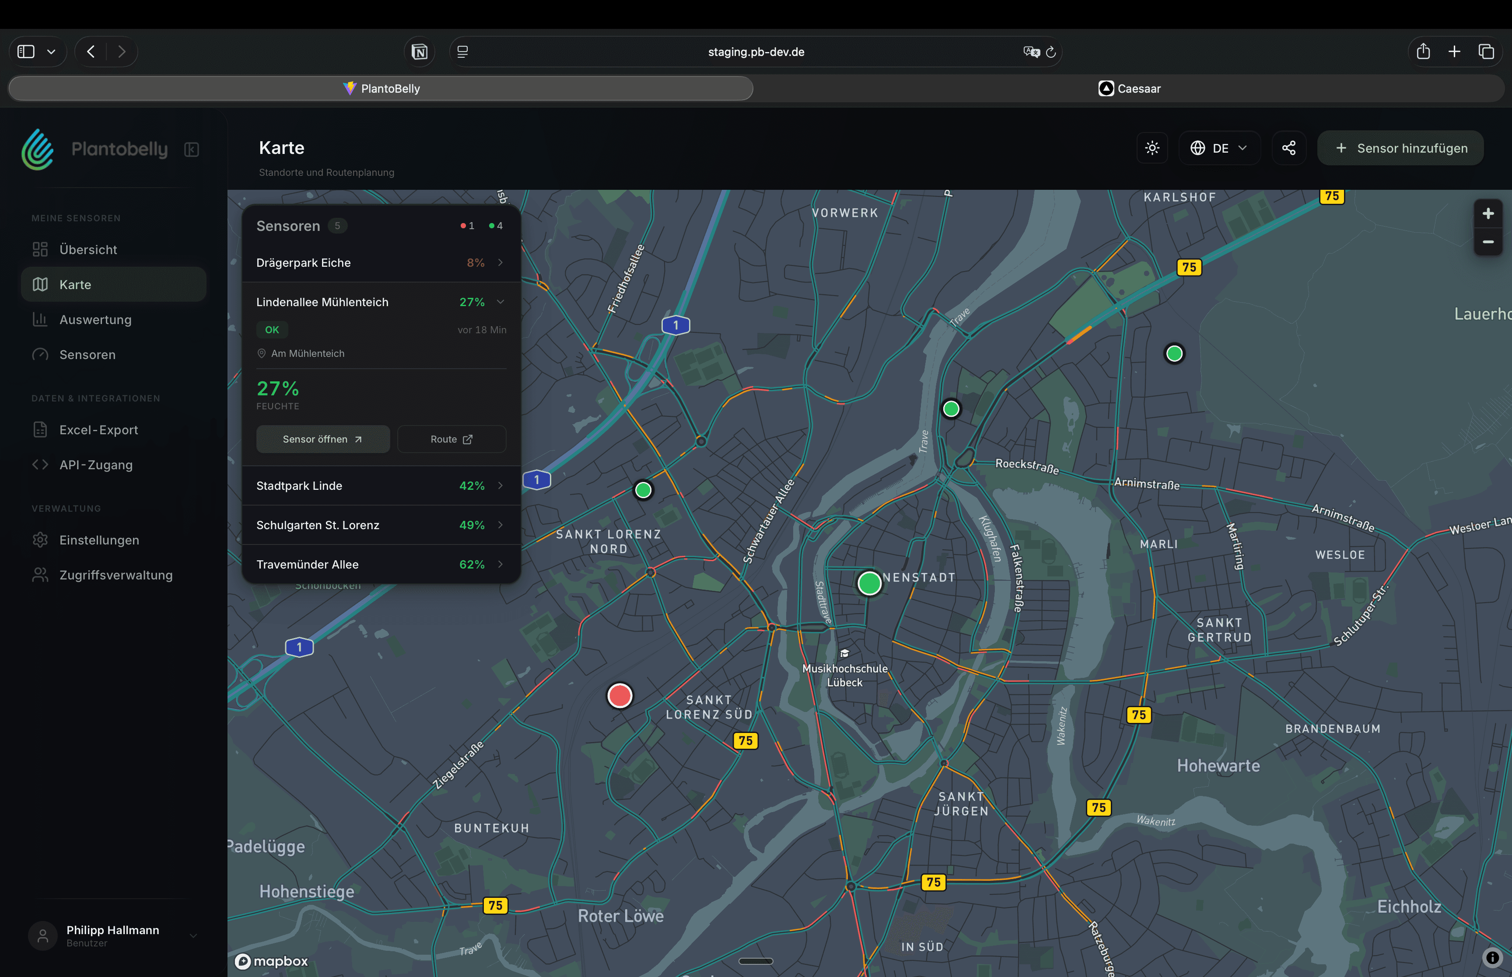The height and width of the screenshot is (977, 1512).
Task: Reload the page in address bar
Action: click(1051, 52)
